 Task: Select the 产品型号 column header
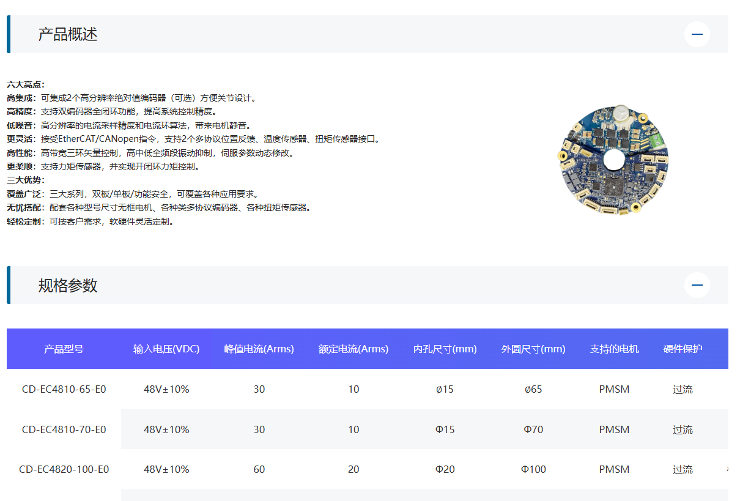click(64, 349)
